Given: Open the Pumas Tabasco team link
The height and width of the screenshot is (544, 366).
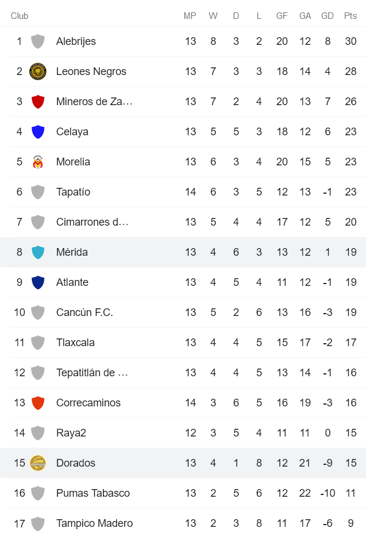Looking at the screenshot, I should 93,493.
